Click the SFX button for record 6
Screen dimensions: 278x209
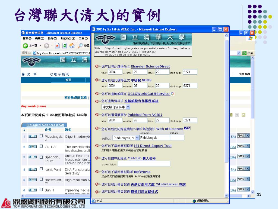coord(244,189)
